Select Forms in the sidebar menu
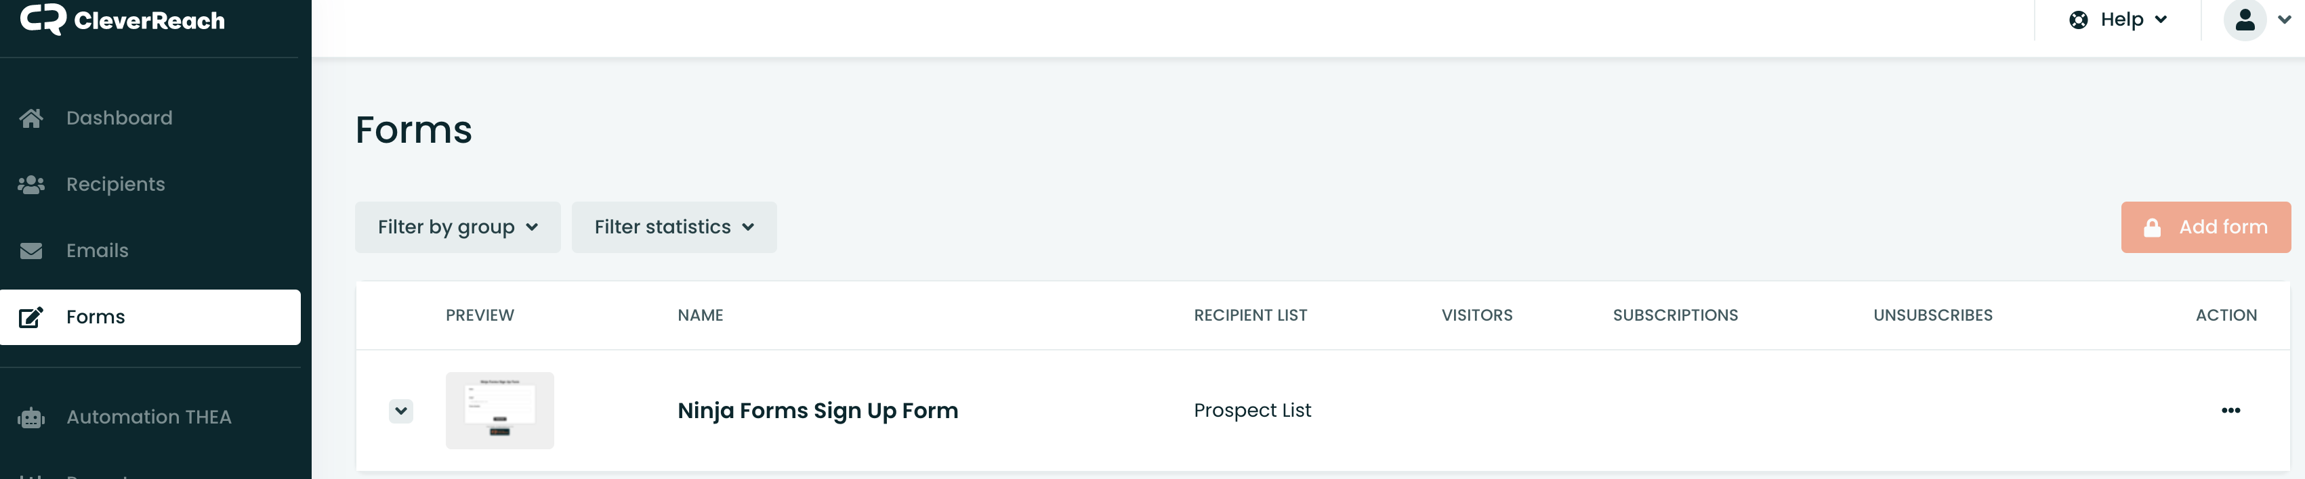This screenshot has height=479, width=2305. 96,317
